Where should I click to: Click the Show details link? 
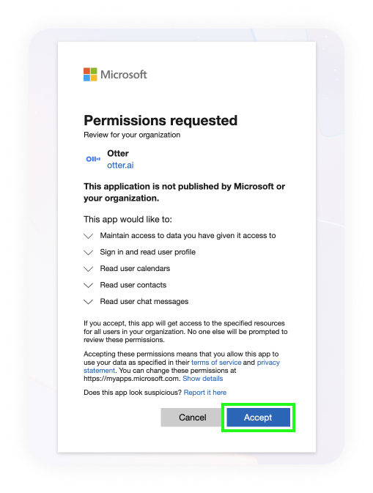click(x=202, y=379)
